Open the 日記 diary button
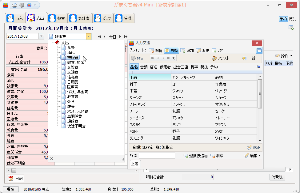Screen dimensions: 300x193 [16, 178]
